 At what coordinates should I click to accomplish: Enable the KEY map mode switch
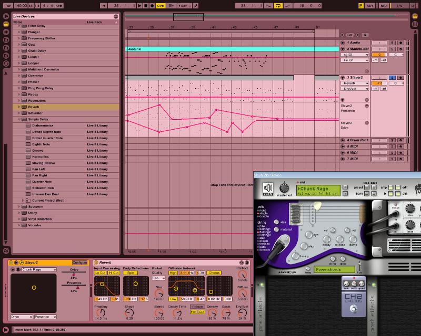point(370,6)
